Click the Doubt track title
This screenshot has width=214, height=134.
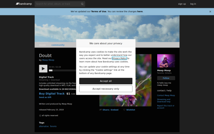[x=45, y=55]
